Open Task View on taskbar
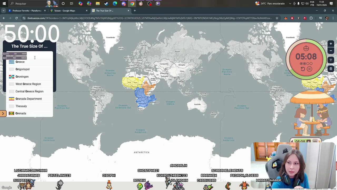 tap(72, 3)
